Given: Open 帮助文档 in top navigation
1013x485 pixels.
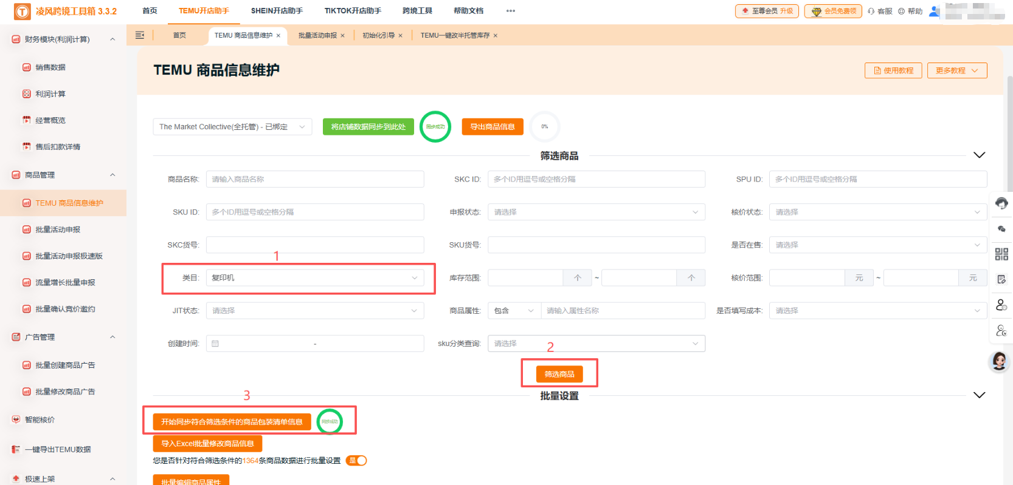Looking at the screenshot, I should click(469, 11).
